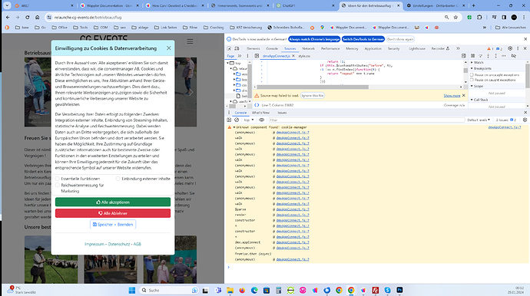Expand the Watch section in the debugger
530x296 pixels.
point(479,62)
